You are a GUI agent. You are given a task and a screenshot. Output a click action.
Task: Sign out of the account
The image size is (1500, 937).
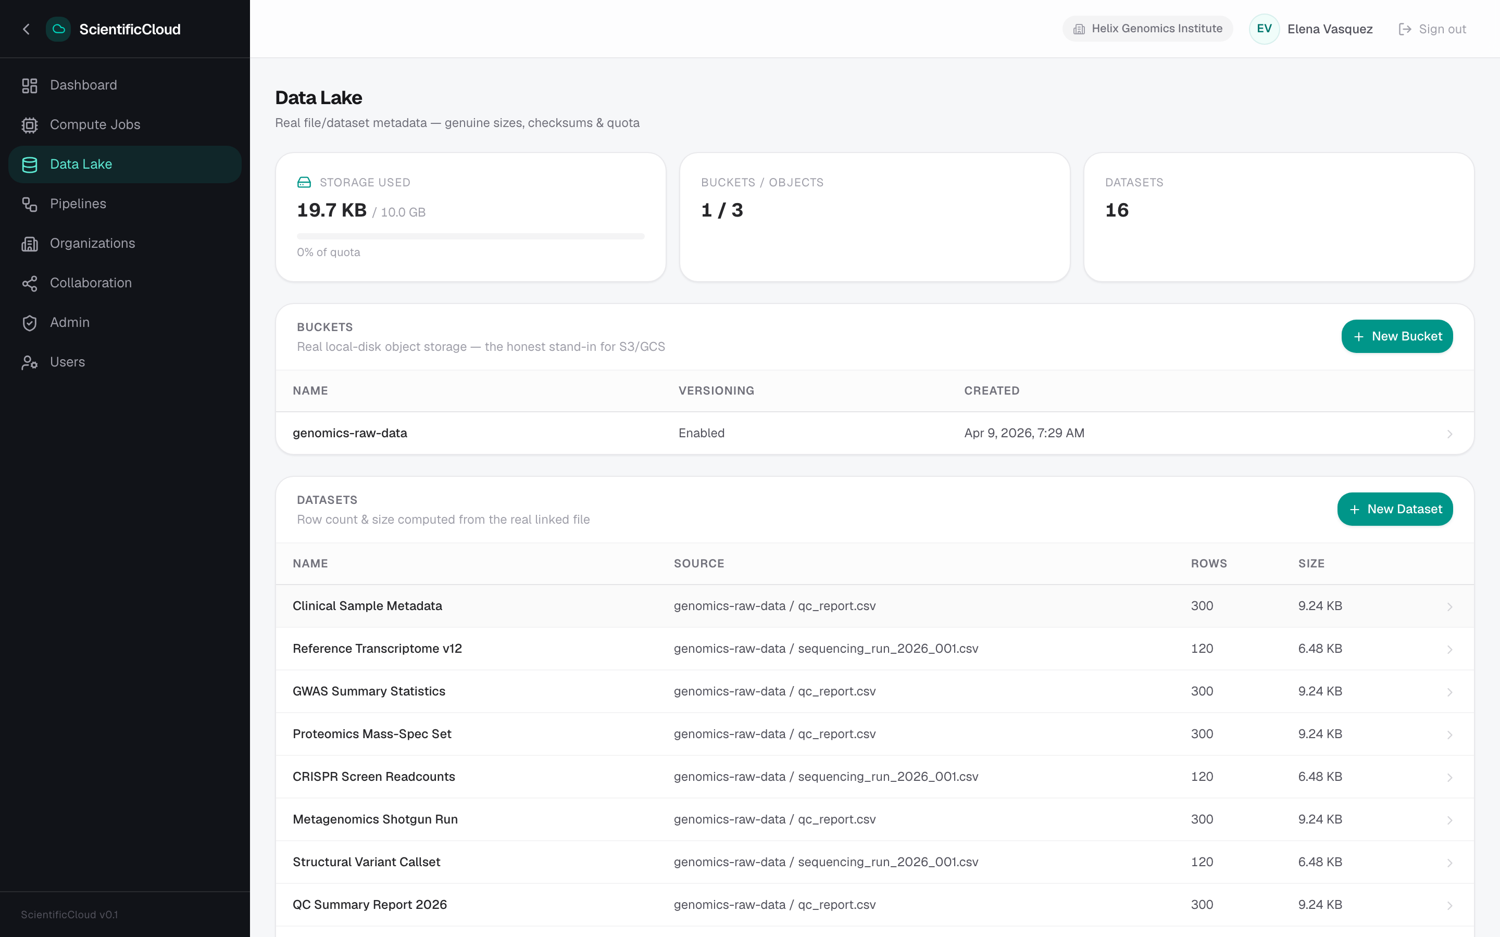[1432, 29]
